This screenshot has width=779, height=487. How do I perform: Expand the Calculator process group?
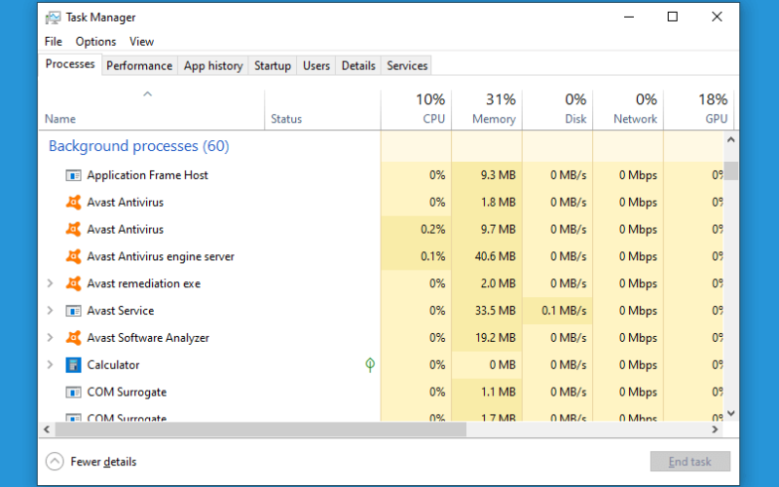50,364
